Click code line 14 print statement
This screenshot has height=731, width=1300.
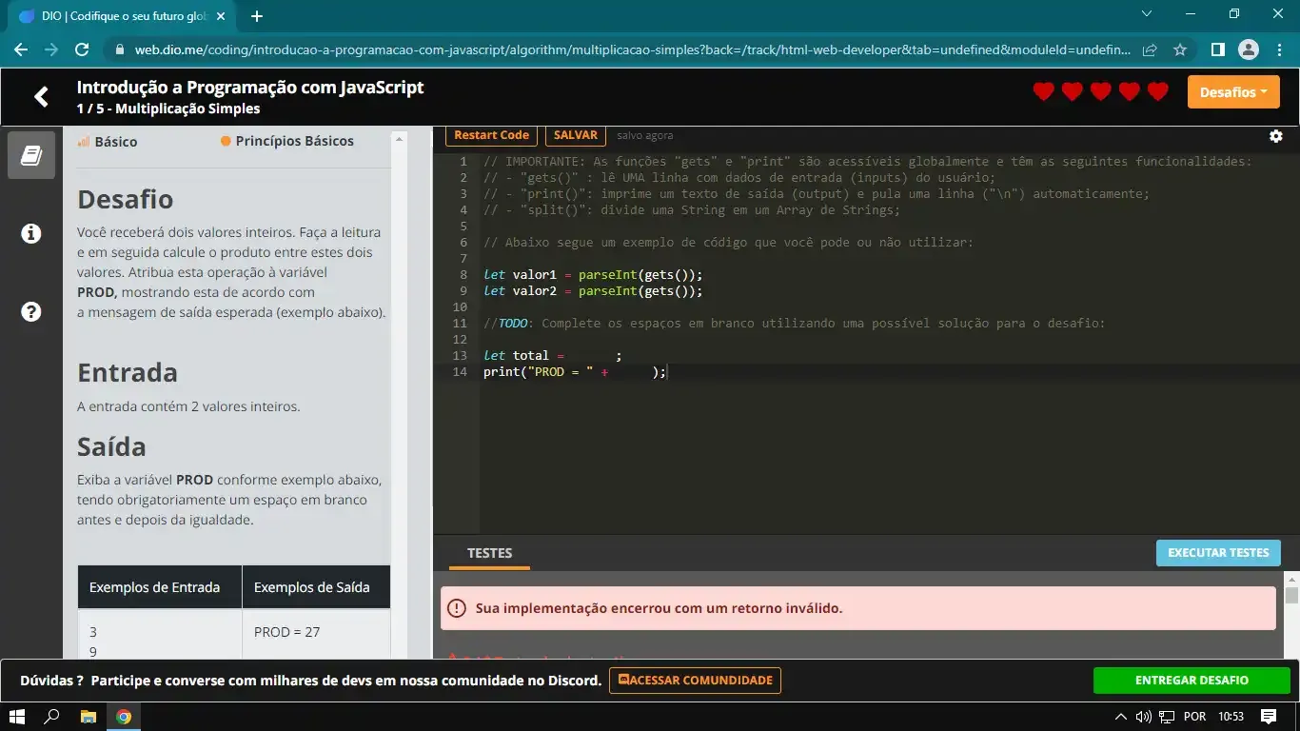[x=575, y=372]
